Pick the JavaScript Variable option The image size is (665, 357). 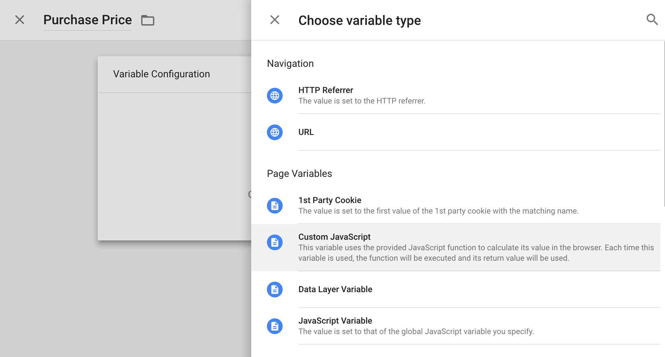(x=456, y=326)
